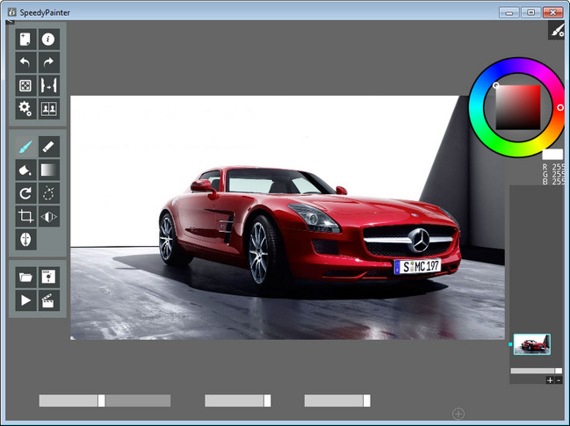Click the white current color swatch
This screenshot has width=570, height=426.
(x=552, y=155)
